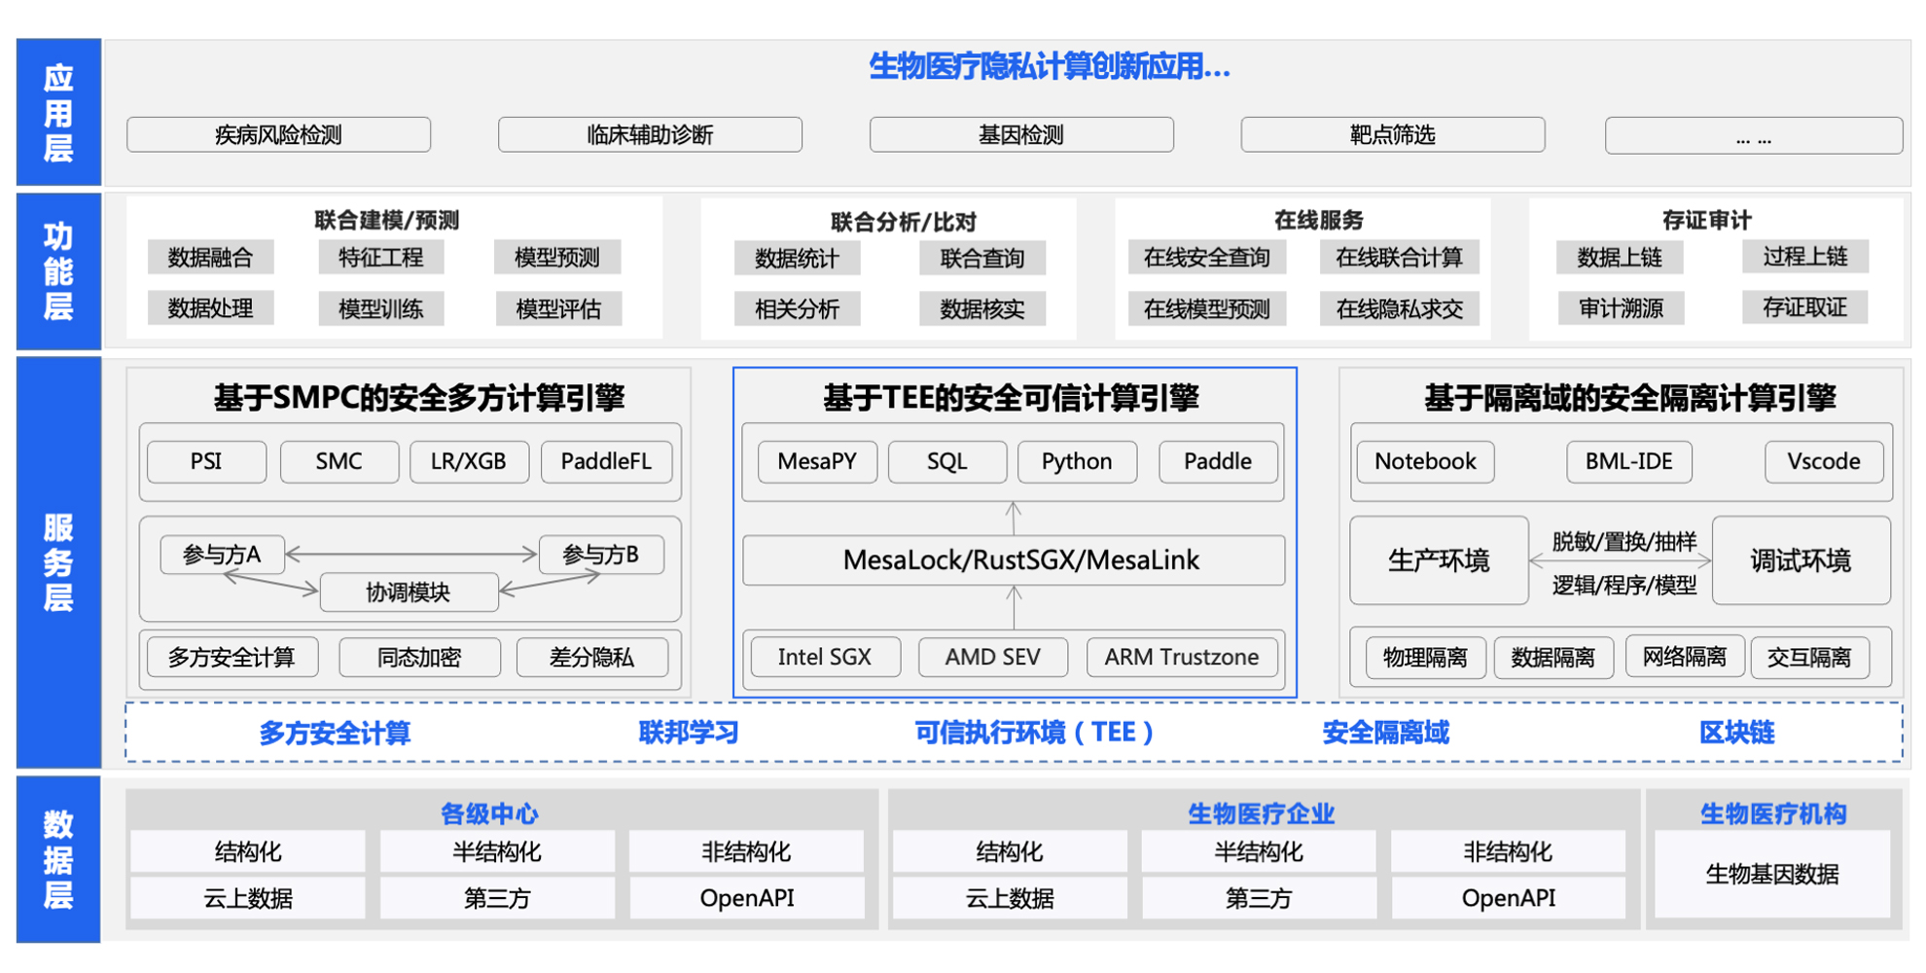Open the PaddleFL module

point(606,461)
